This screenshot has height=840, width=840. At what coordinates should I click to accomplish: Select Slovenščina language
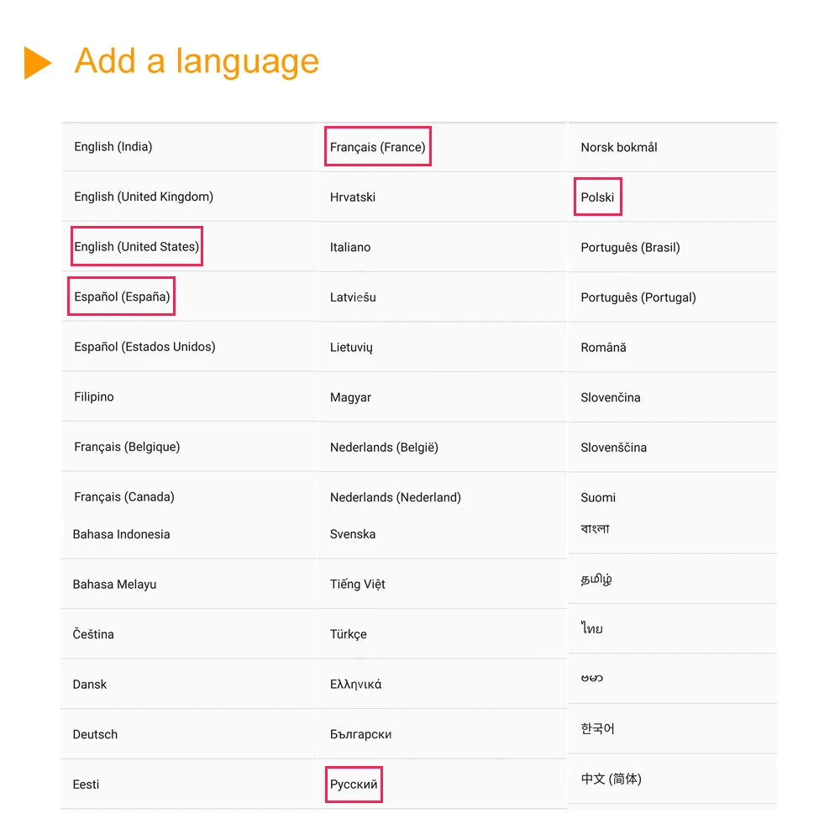[613, 448]
